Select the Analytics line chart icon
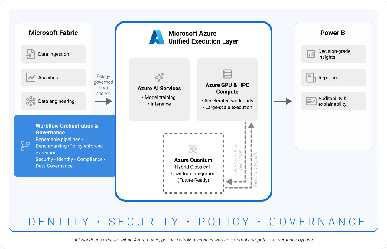The width and height of the screenshot is (387, 249). 31,78
